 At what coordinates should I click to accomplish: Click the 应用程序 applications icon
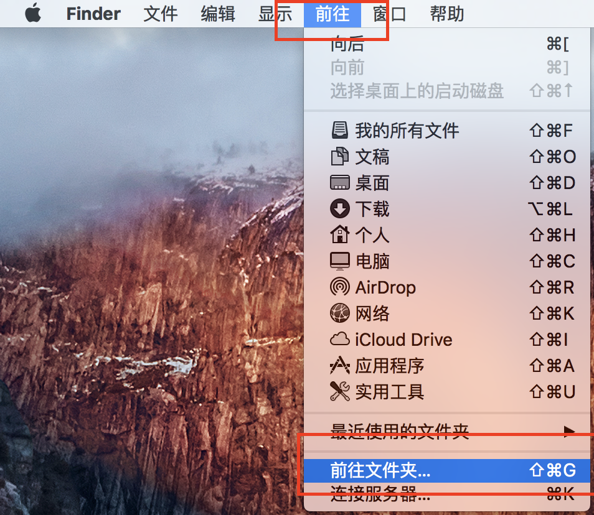pyautogui.click(x=340, y=366)
